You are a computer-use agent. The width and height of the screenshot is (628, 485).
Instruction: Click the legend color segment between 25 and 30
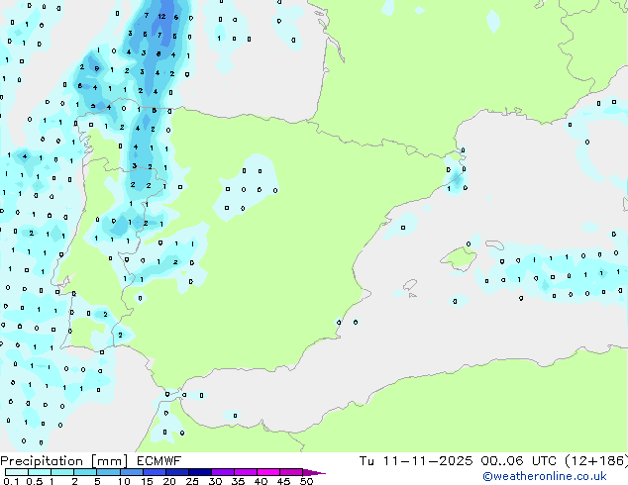pos(200,472)
